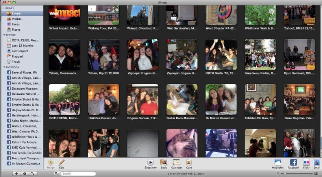Viewport: 322px width, 177px height.
Task: Open Faces in the Library sidebar
Action: point(15,24)
